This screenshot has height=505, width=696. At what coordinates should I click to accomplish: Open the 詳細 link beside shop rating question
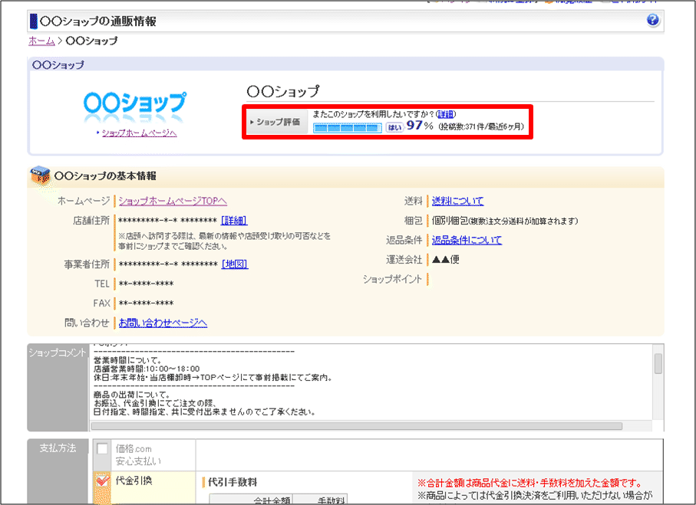(x=445, y=114)
